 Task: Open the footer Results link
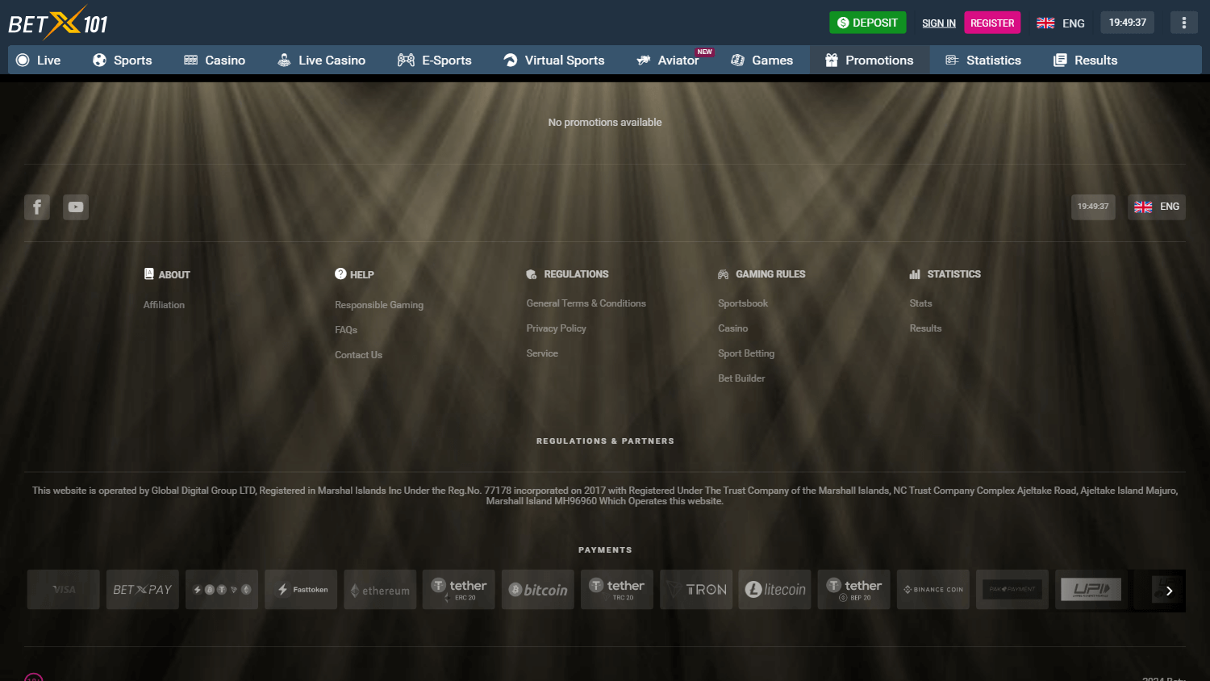click(925, 328)
